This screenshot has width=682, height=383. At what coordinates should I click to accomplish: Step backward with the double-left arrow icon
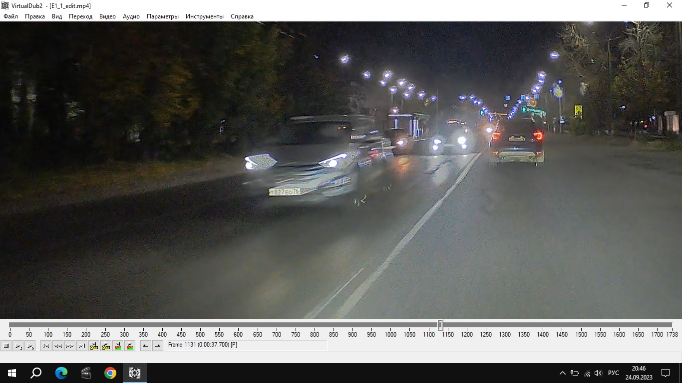(x=58, y=346)
